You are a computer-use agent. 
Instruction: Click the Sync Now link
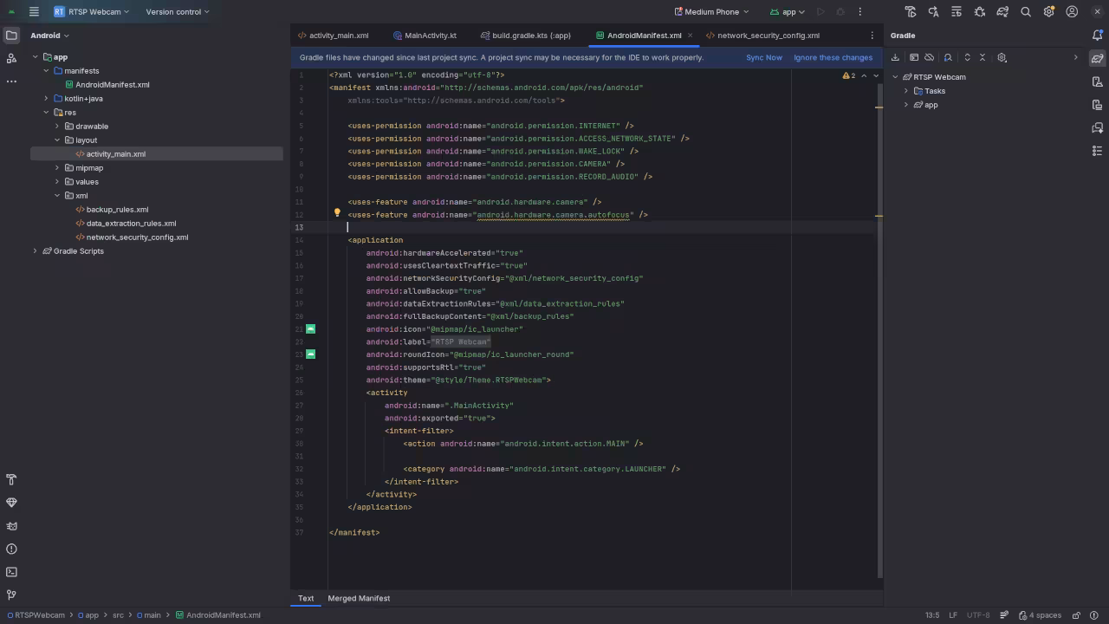coord(763,57)
